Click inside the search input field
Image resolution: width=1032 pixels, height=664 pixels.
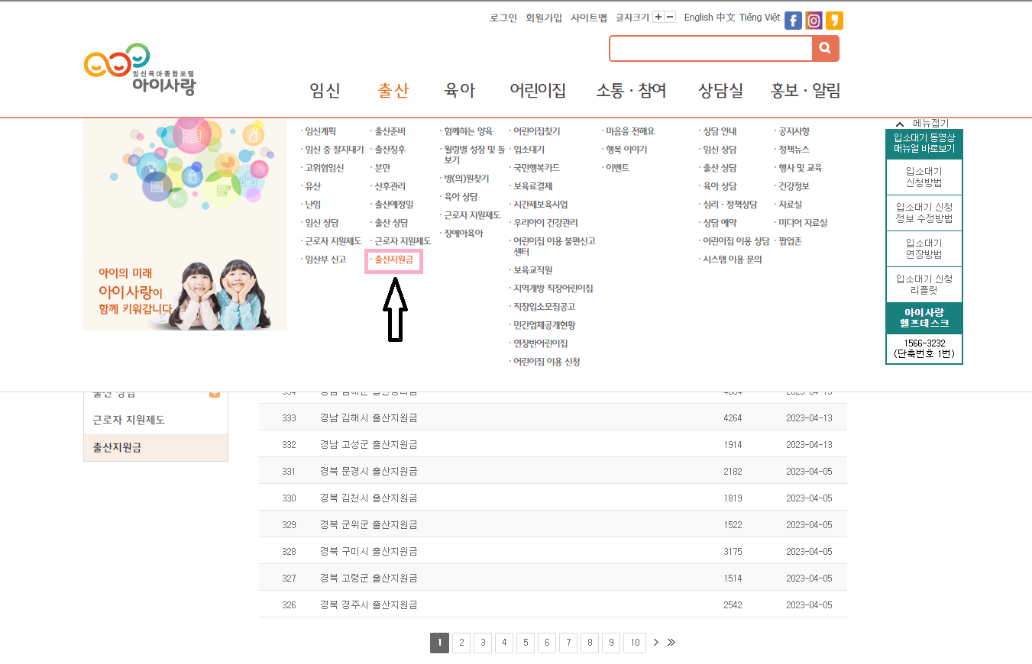[x=710, y=48]
